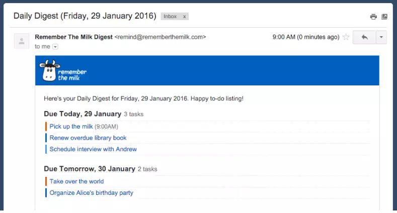Click 'Due Tomorrow, 30 January' heading

[x=90, y=168]
